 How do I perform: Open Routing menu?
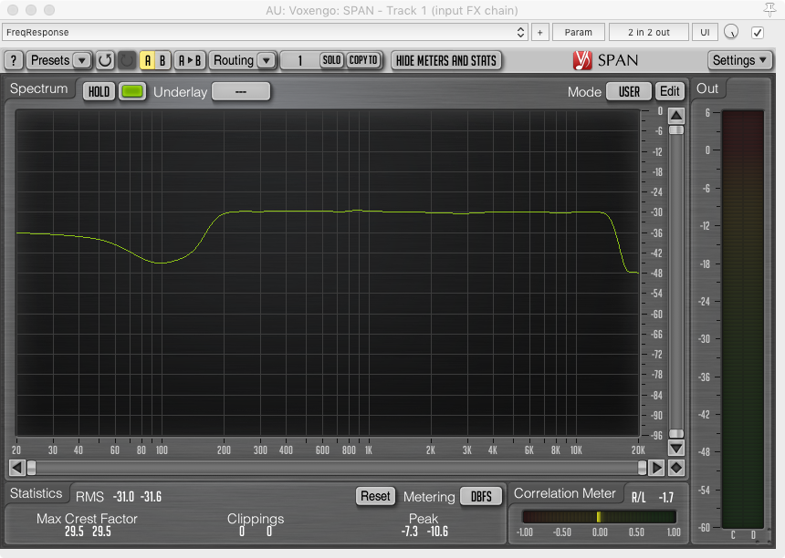coord(234,60)
